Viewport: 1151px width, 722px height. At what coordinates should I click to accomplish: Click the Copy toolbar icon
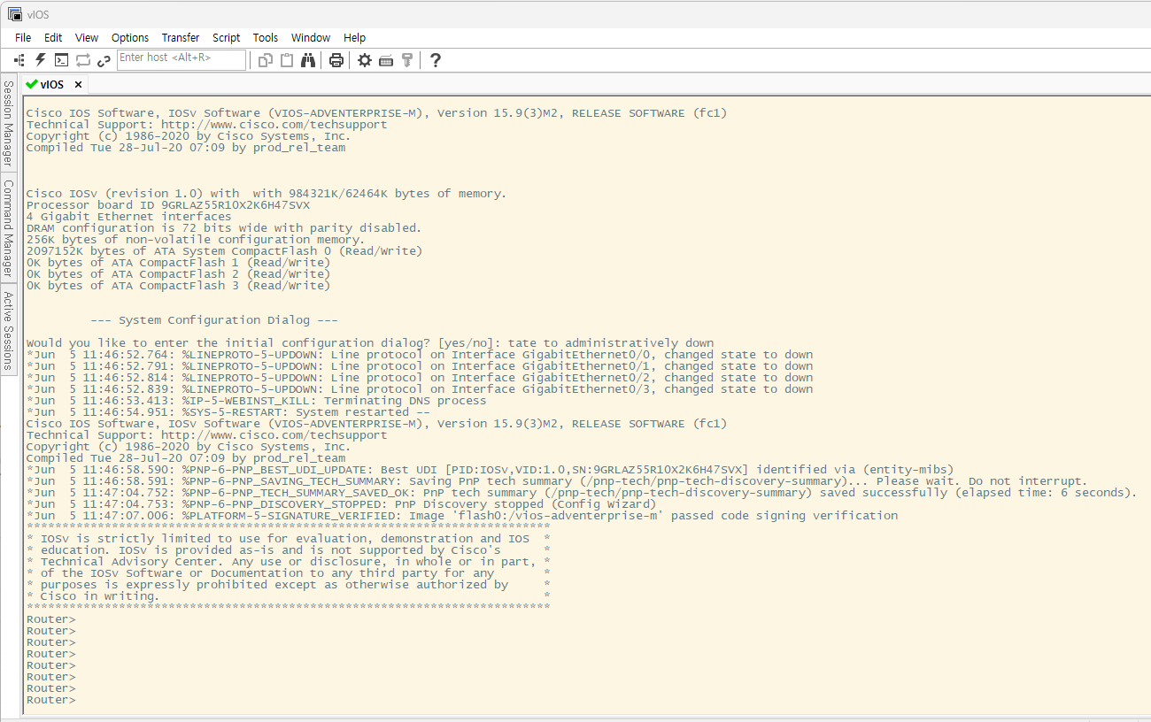(x=266, y=60)
